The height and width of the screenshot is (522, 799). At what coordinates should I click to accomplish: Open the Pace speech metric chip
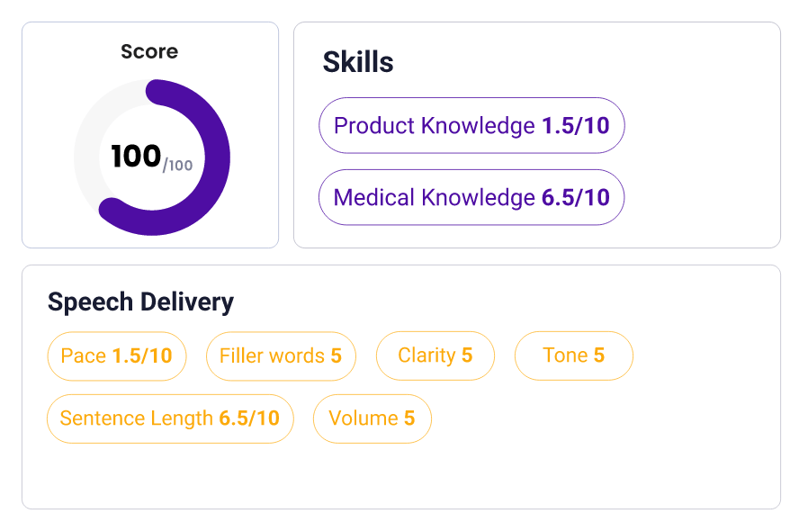point(116,355)
